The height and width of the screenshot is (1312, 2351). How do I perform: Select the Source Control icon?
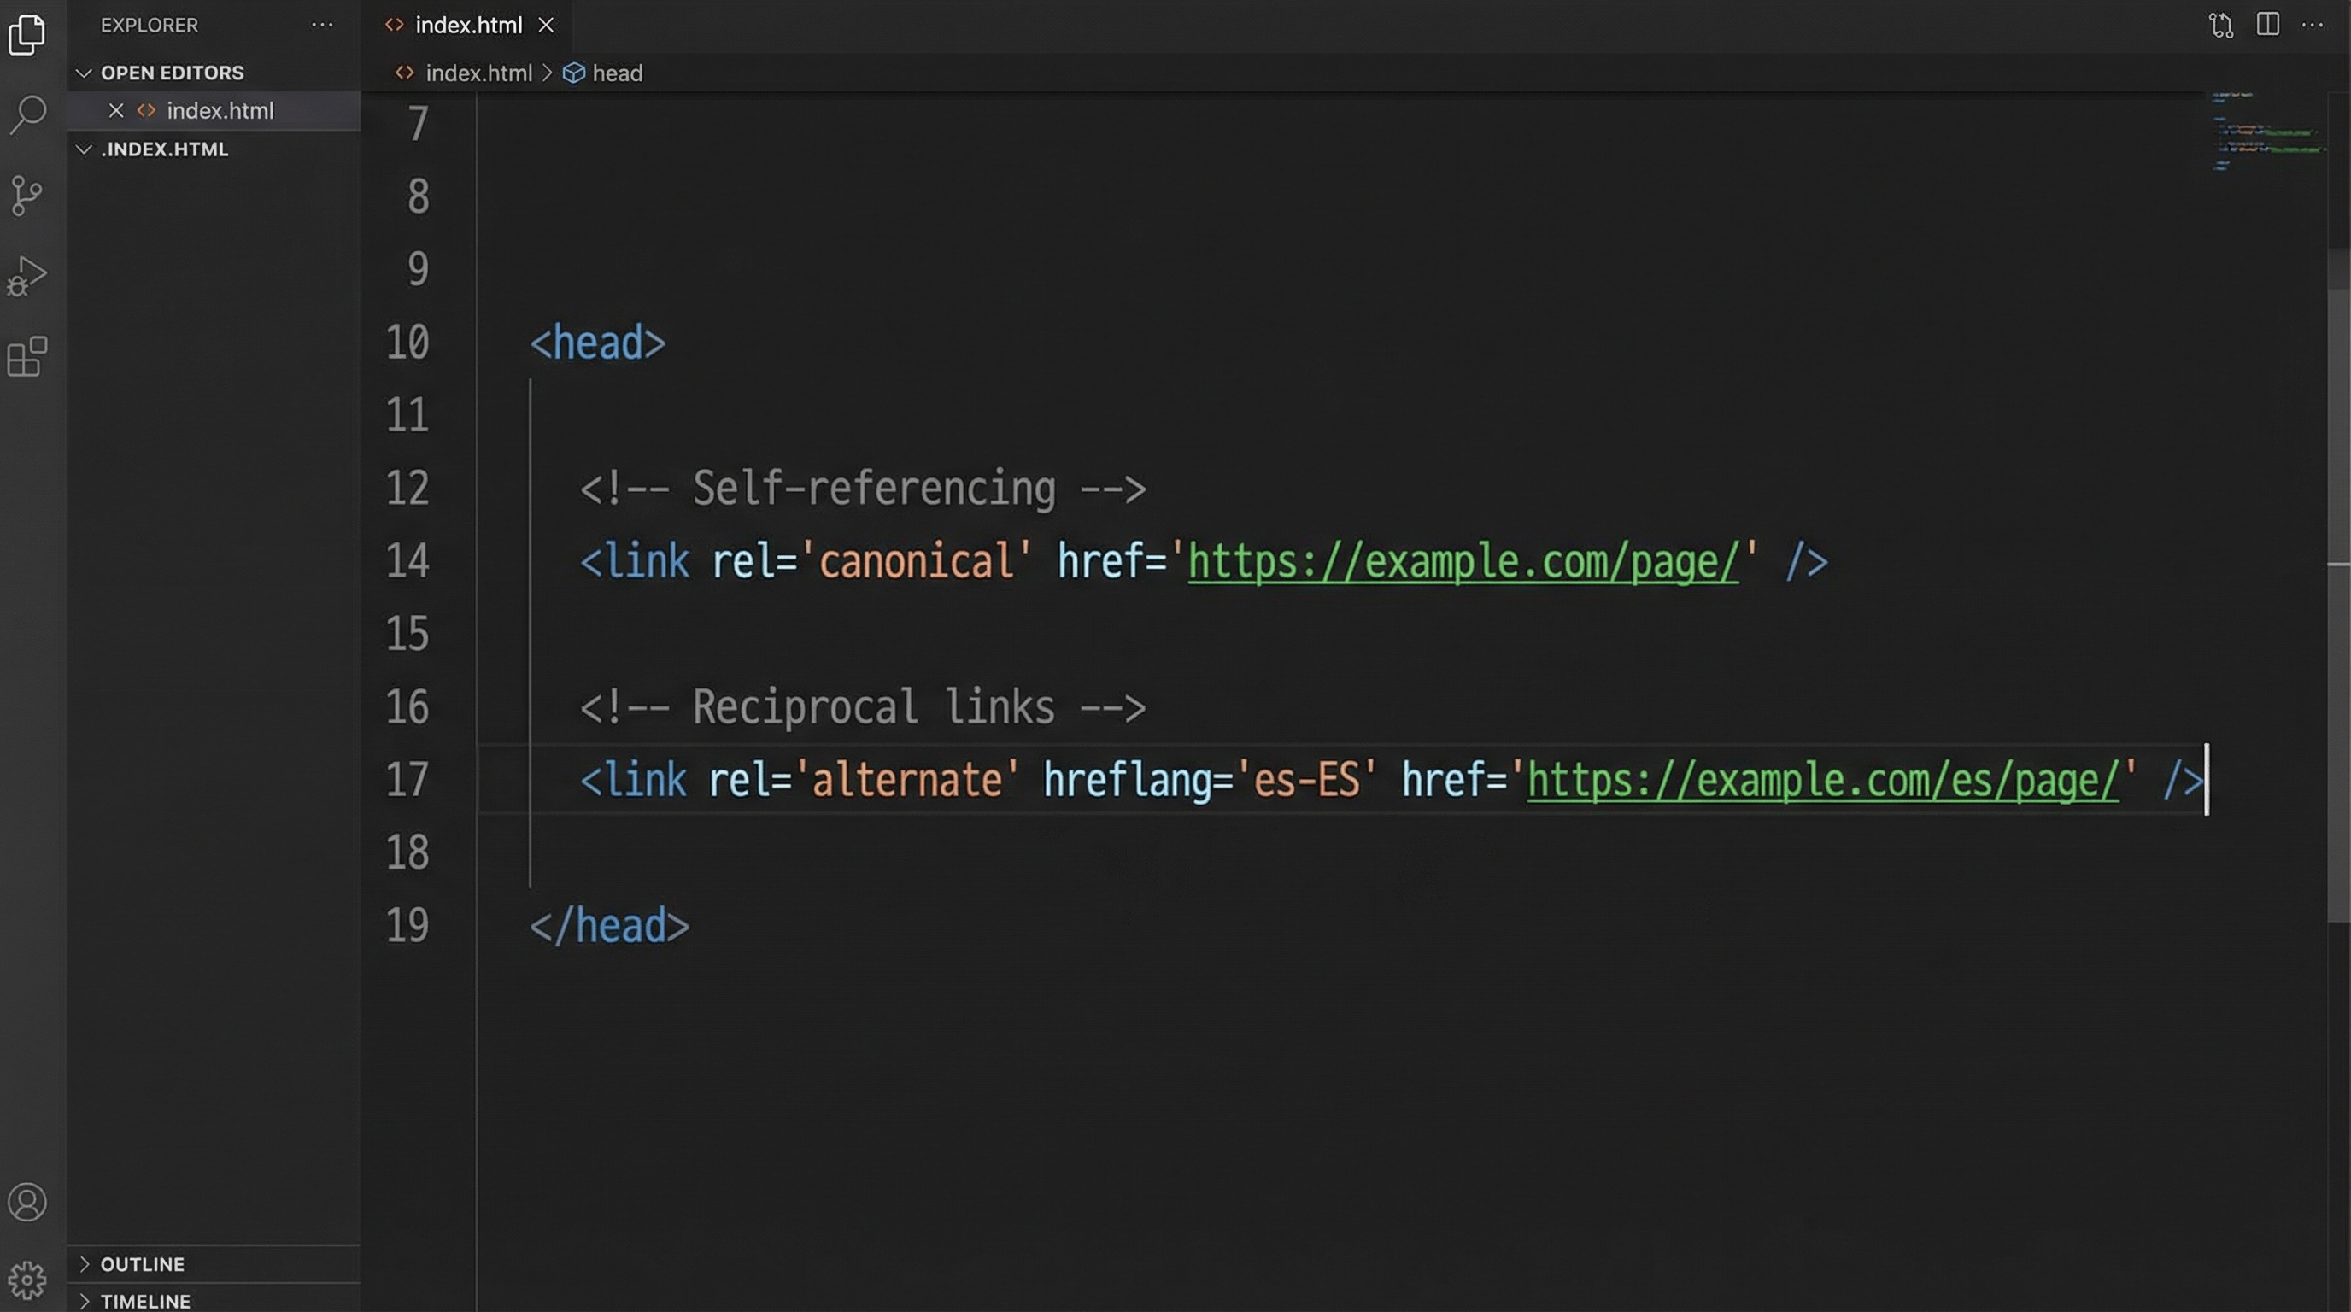click(27, 196)
